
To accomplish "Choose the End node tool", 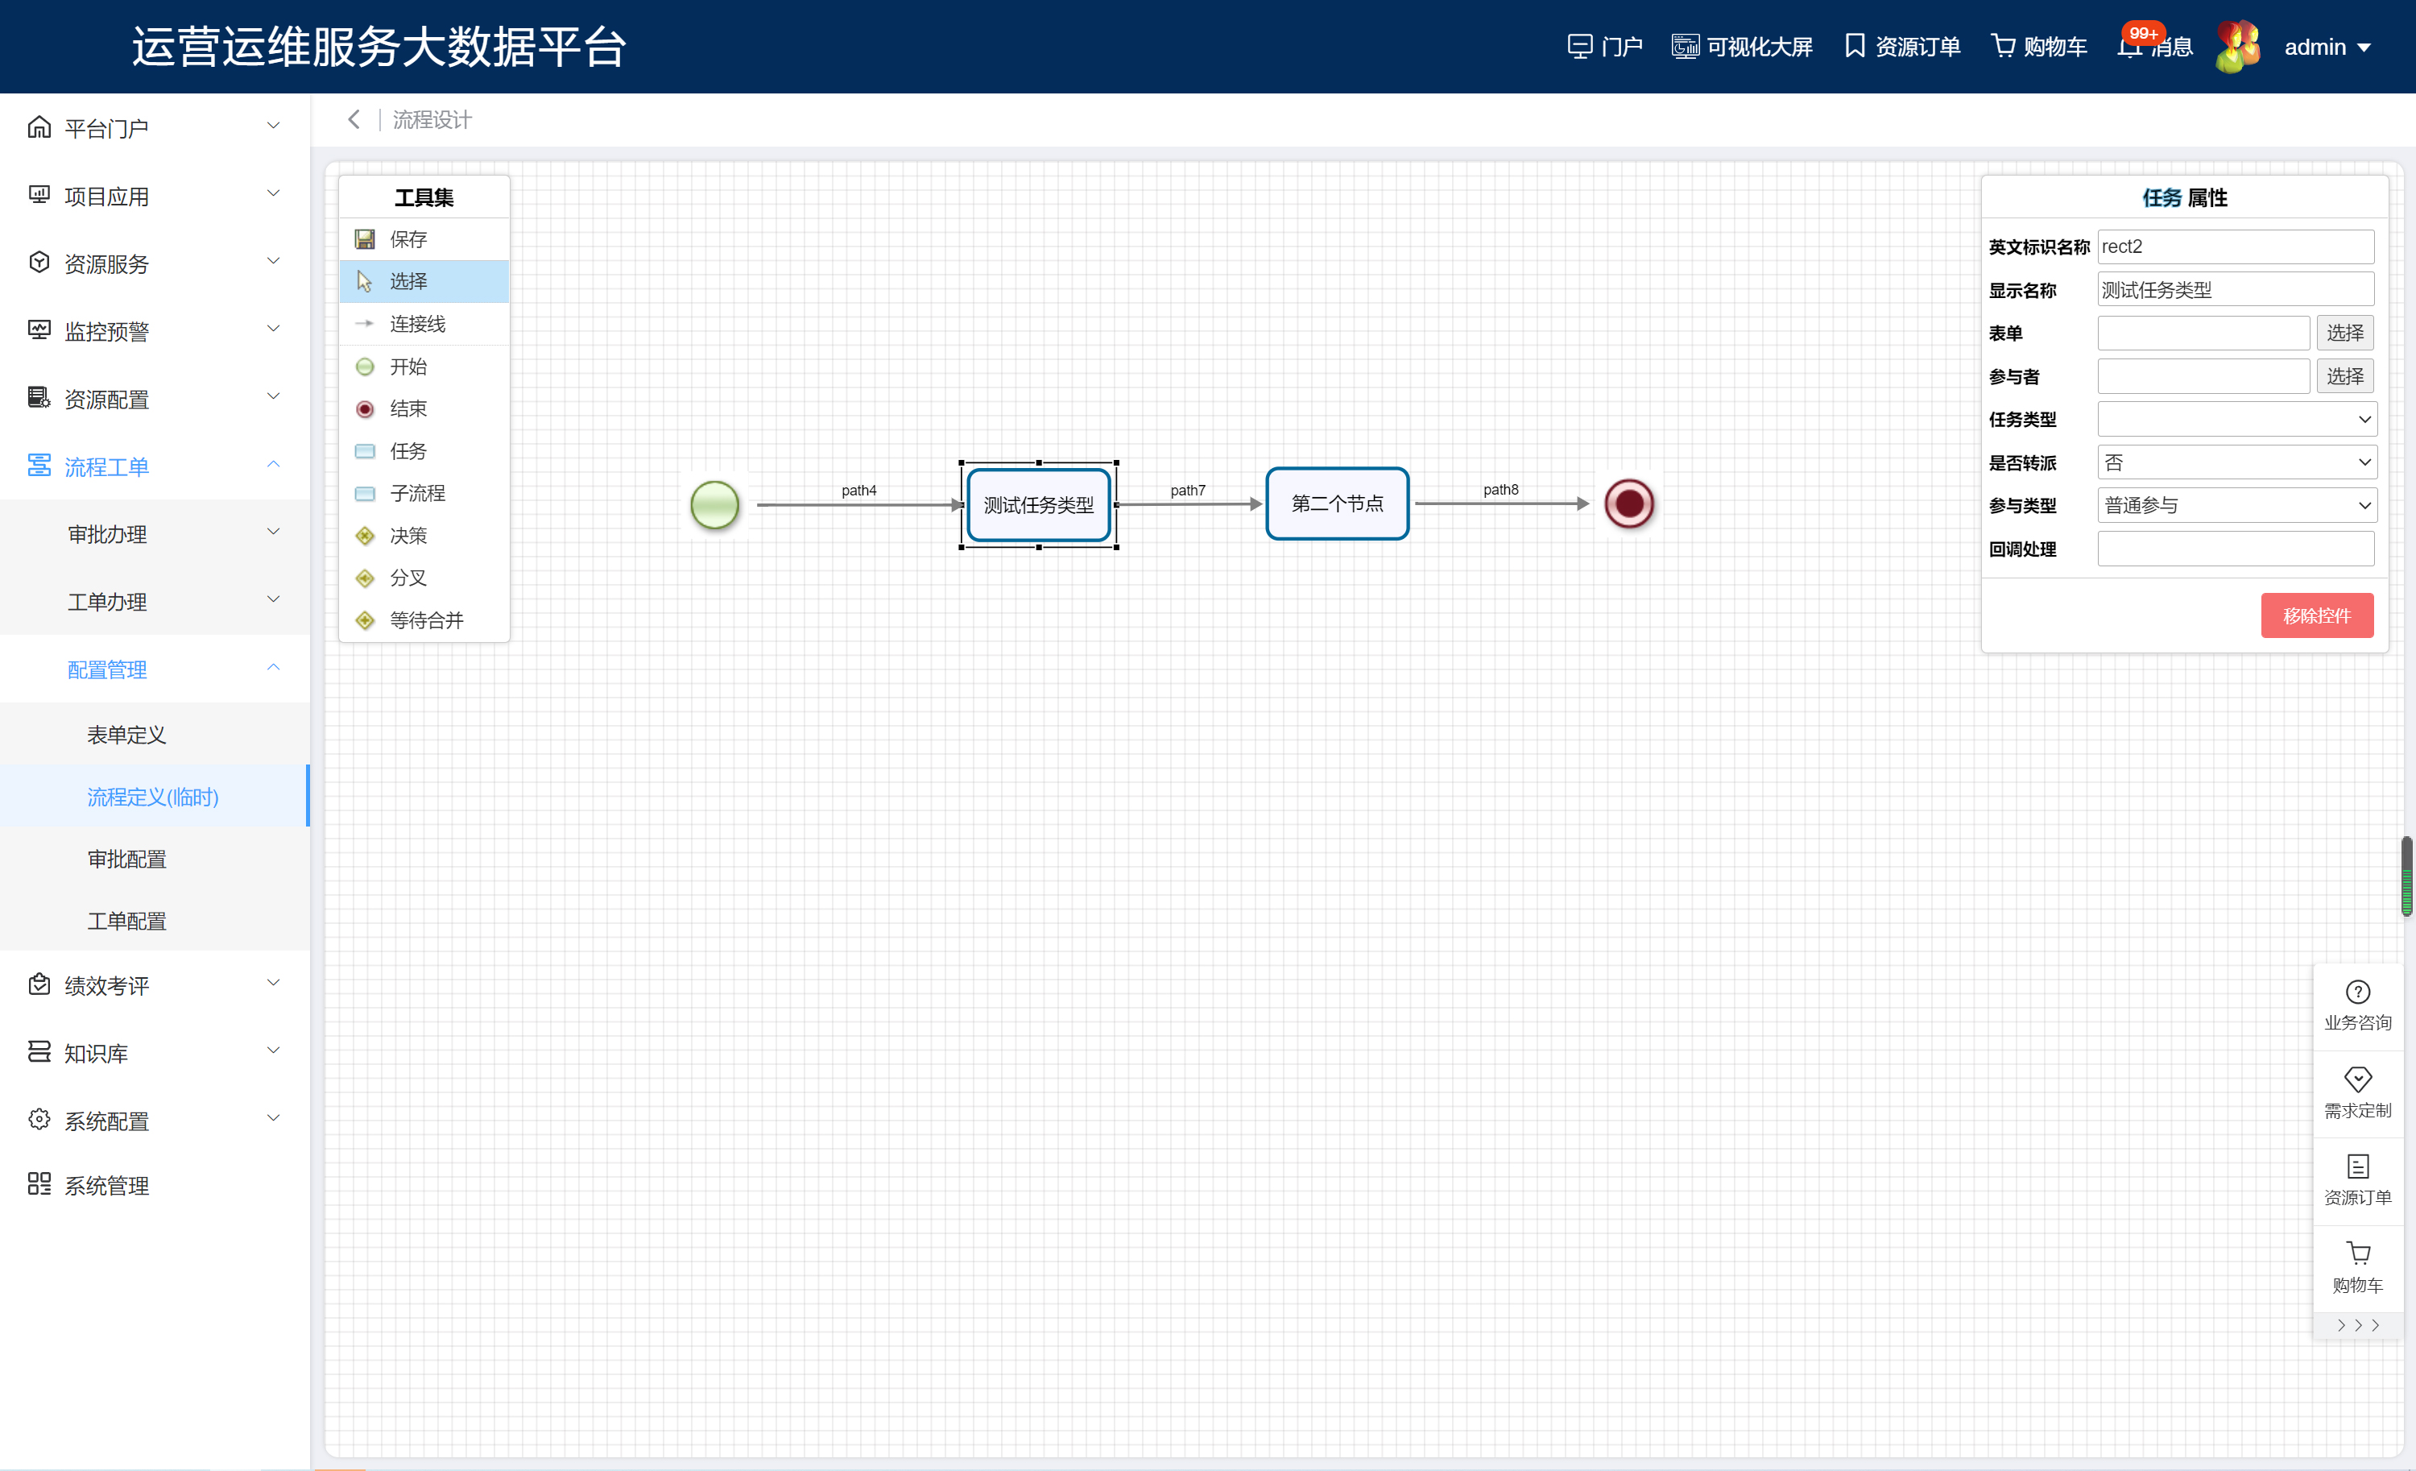I will (x=407, y=409).
